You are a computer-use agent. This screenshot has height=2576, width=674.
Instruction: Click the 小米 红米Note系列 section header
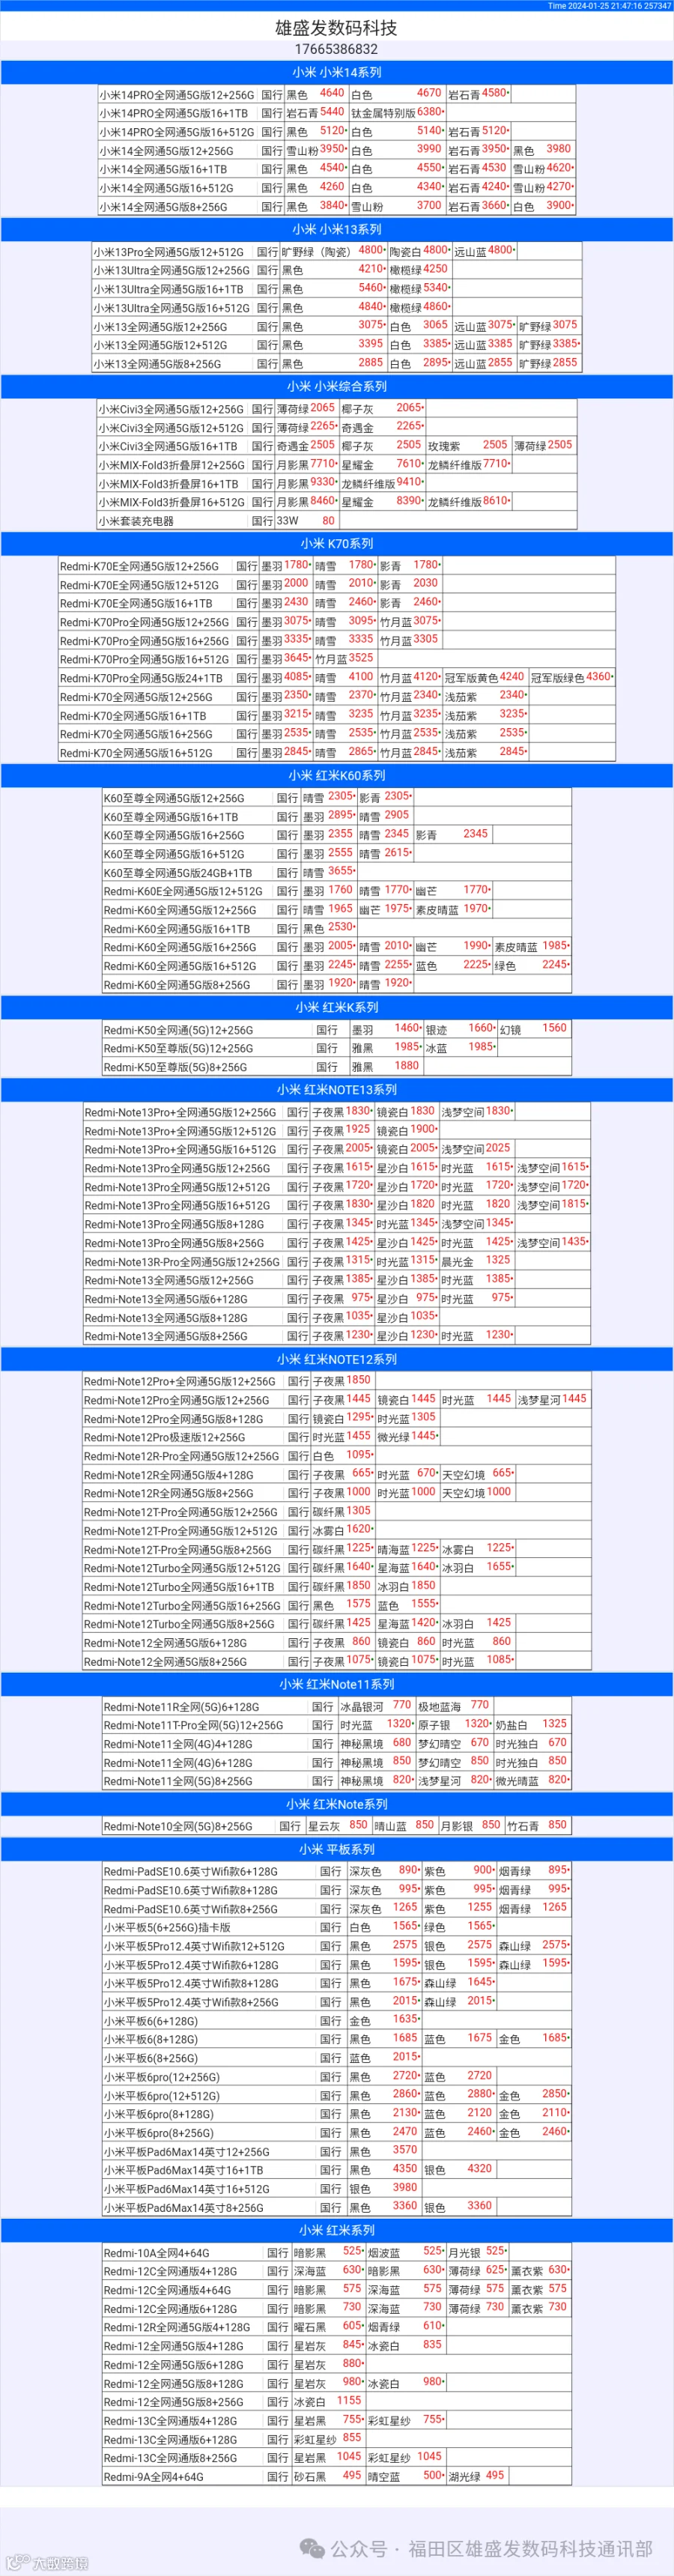tap(336, 1804)
